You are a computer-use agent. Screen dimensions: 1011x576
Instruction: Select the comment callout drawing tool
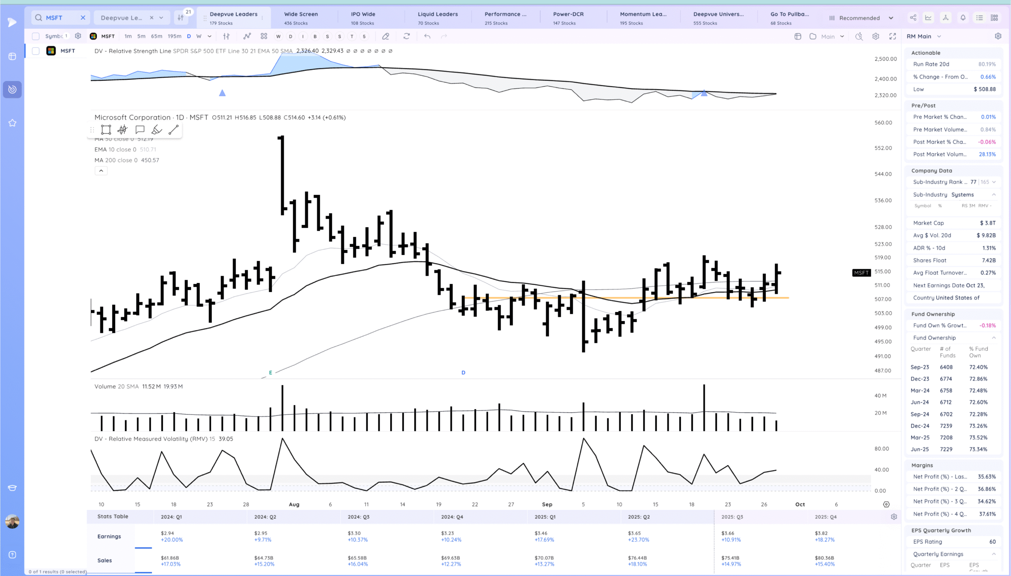pos(140,130)
